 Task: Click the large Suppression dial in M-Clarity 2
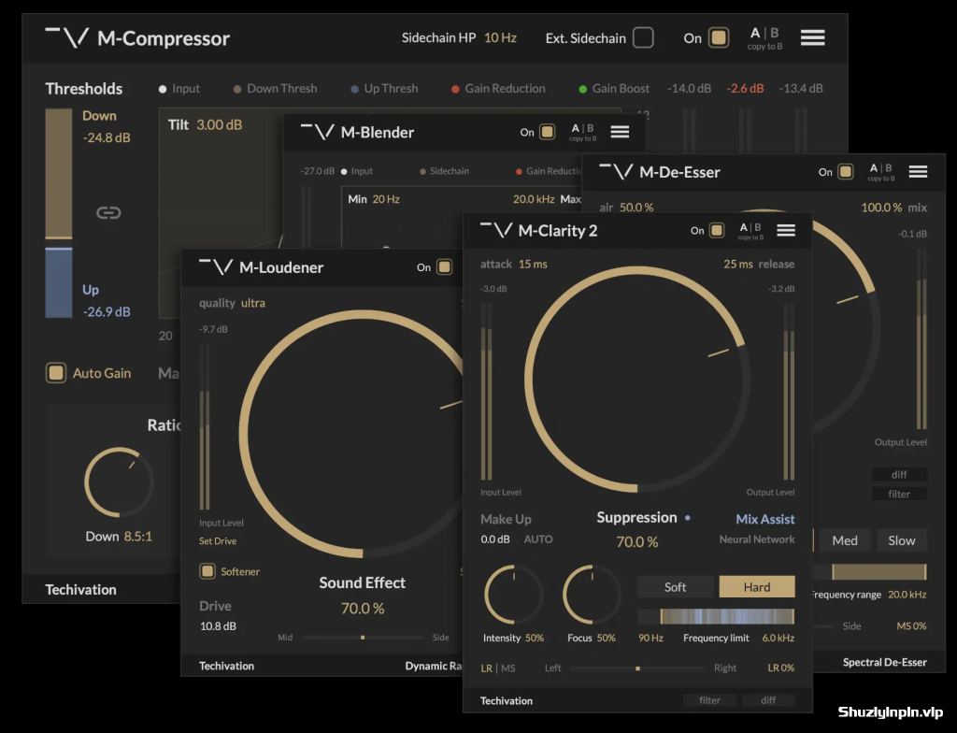(637, 379)
